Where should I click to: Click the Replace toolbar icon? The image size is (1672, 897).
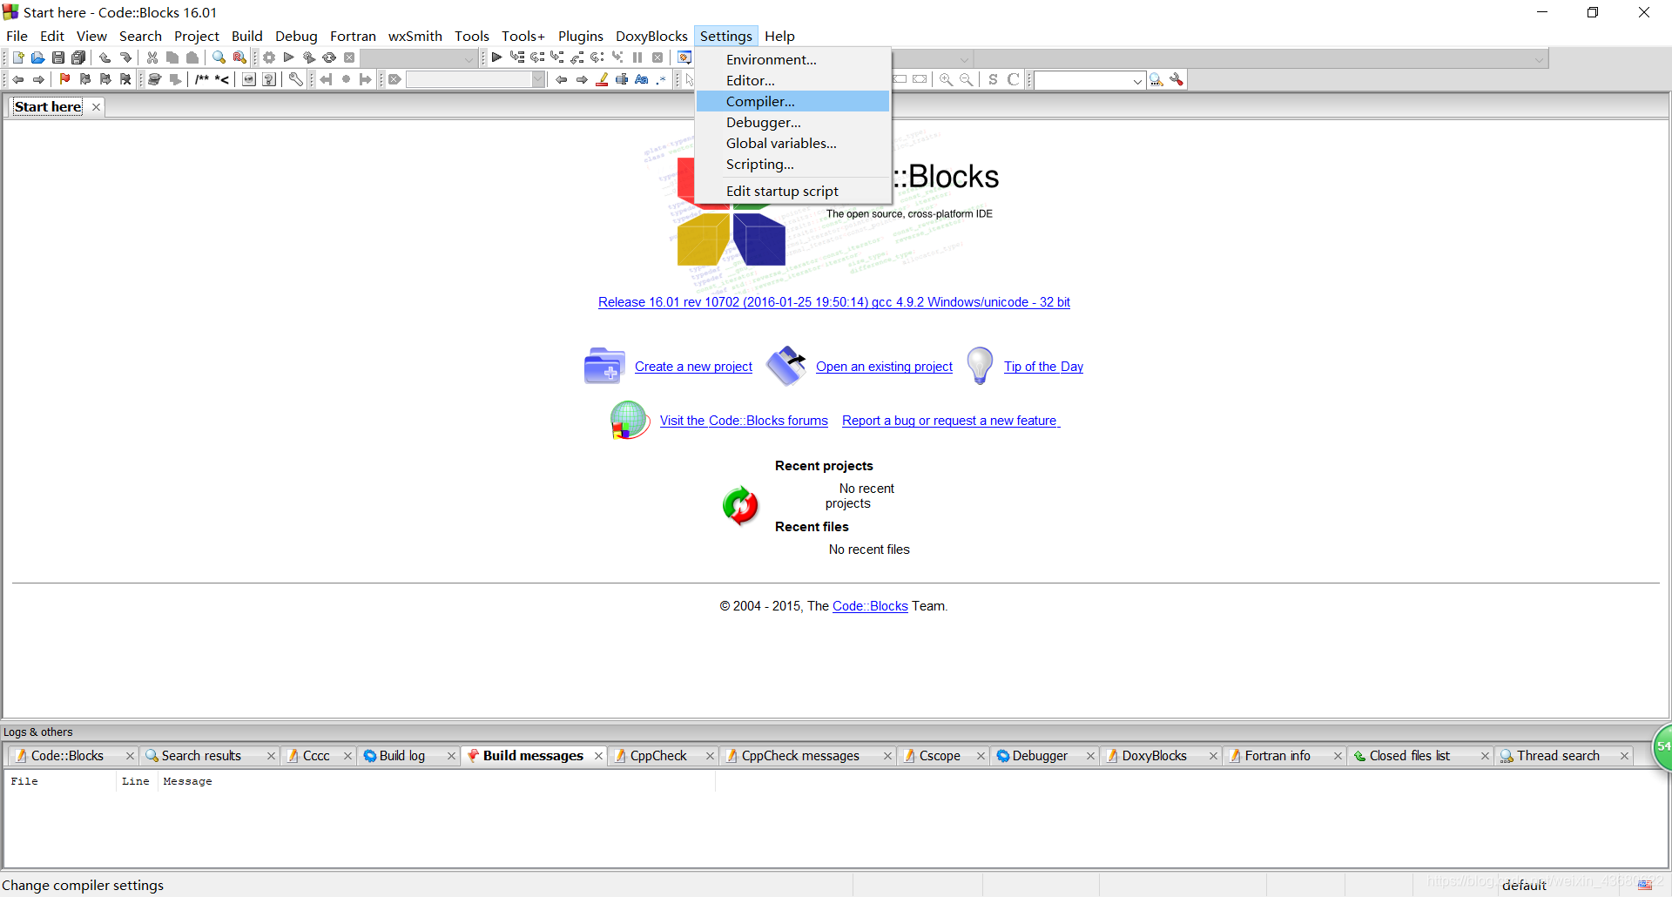239,57
